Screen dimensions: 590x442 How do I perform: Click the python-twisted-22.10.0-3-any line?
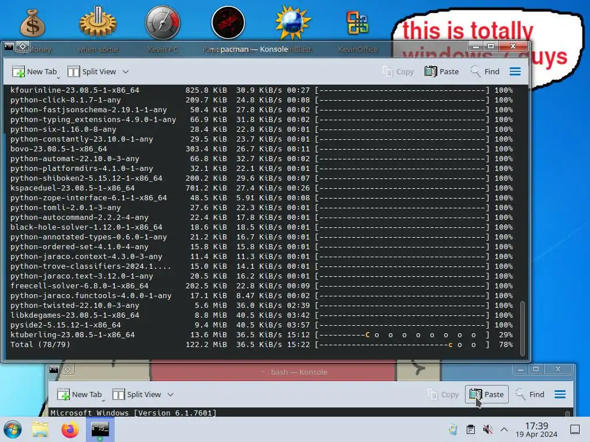click(262, 305)
